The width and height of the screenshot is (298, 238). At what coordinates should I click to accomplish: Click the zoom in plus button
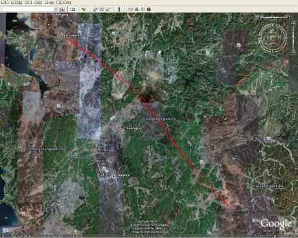(x=293, y=24)
